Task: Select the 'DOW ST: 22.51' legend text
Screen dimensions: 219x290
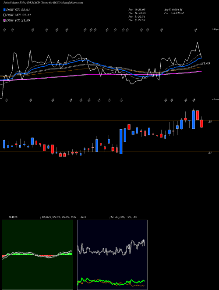Action: pos(18,10)
